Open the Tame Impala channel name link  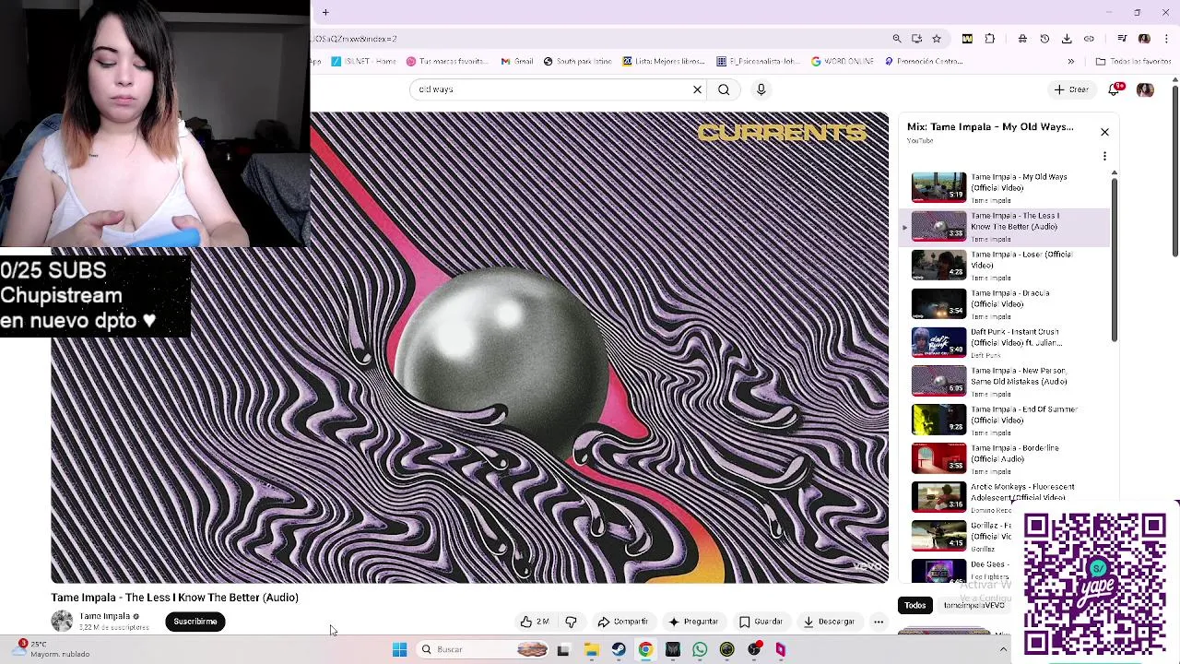(104, 616)
